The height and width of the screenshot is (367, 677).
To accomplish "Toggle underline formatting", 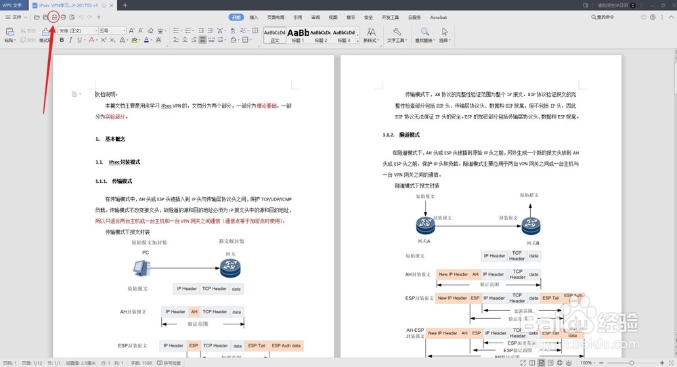I will (79, 40).
